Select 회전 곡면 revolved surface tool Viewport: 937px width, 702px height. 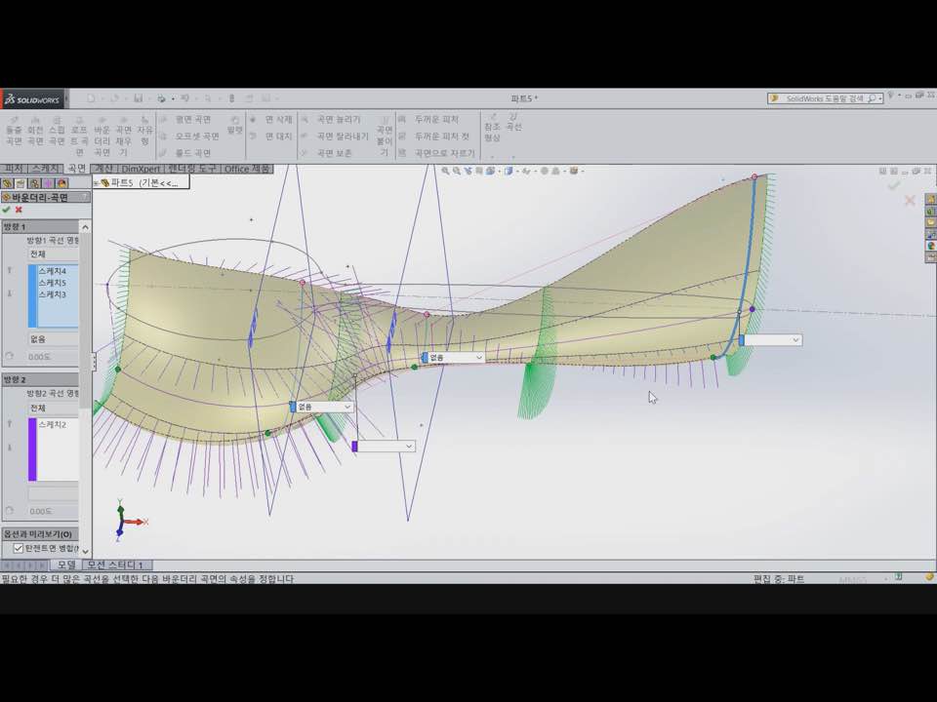[35, 132]
